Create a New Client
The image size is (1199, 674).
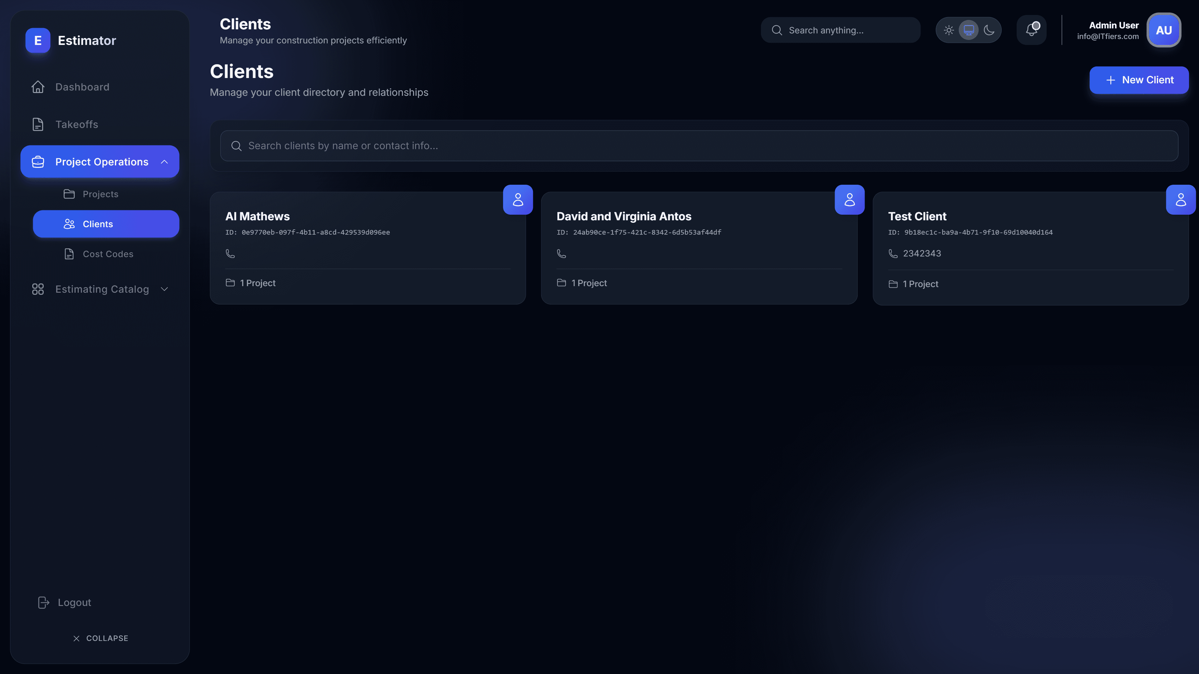pos(1139,80)
